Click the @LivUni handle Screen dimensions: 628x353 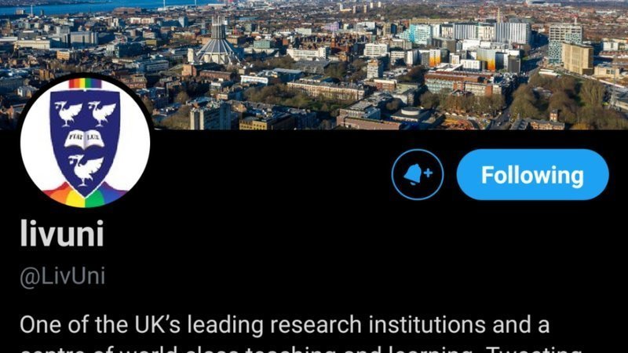click(x=63, y=276)
